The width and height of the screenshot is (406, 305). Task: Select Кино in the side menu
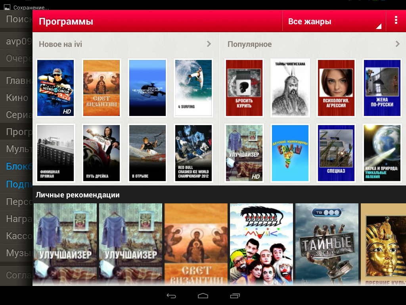17,98
